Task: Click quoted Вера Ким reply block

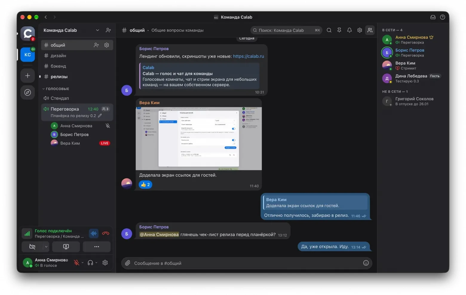Action: tap(315, 202)
